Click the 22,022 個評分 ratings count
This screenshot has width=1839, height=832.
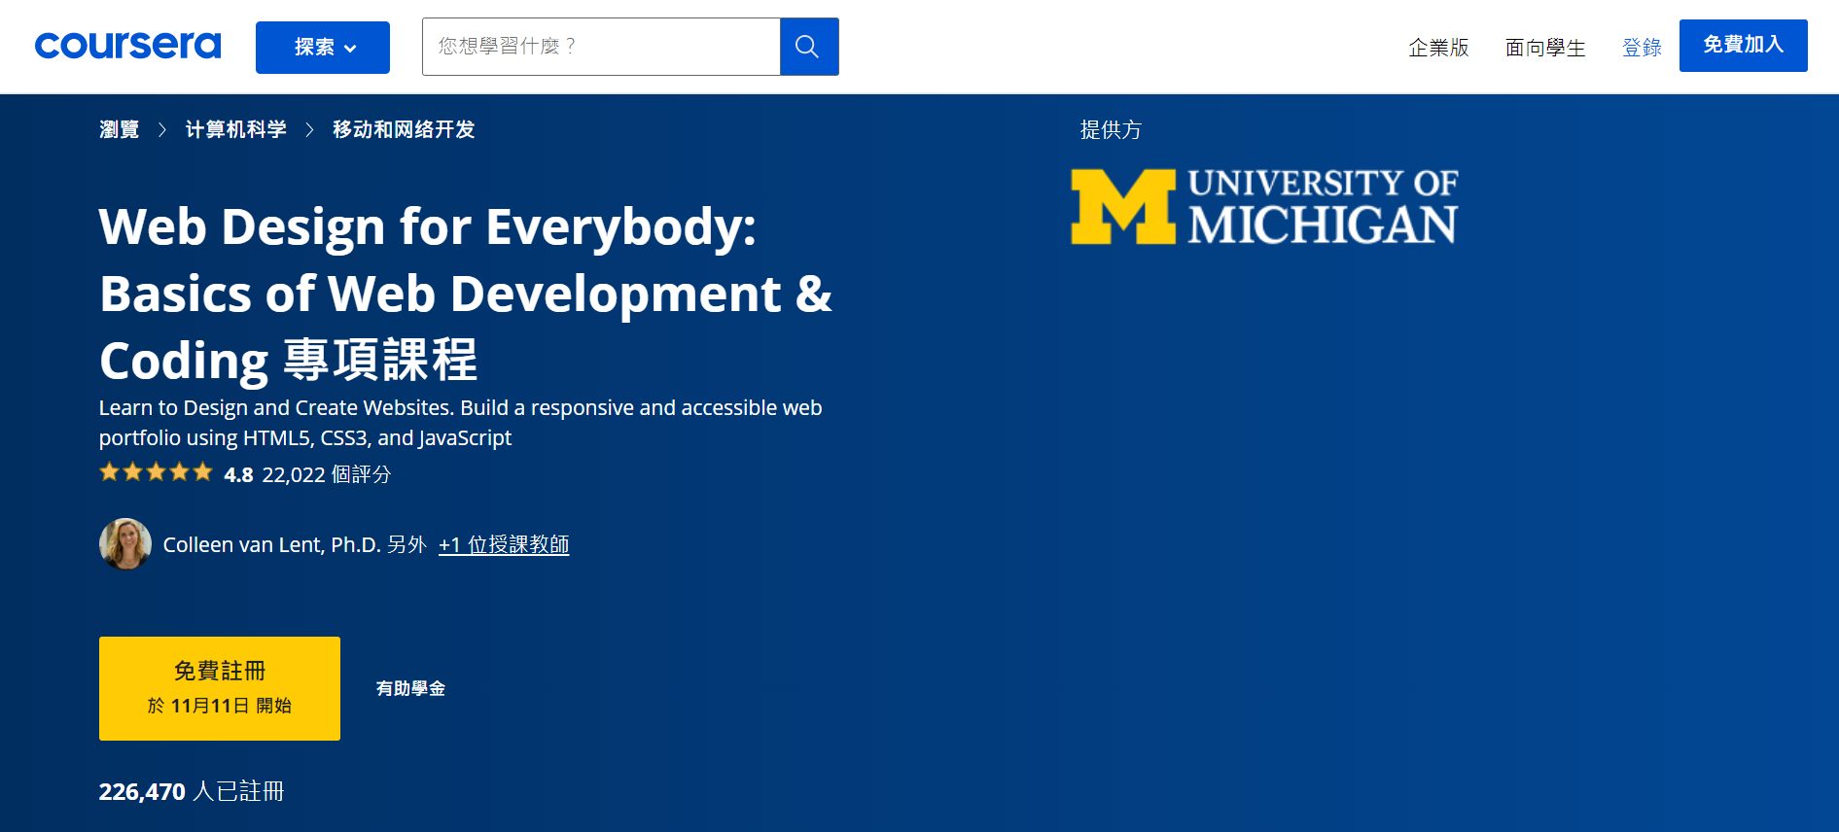pos(326,474)
